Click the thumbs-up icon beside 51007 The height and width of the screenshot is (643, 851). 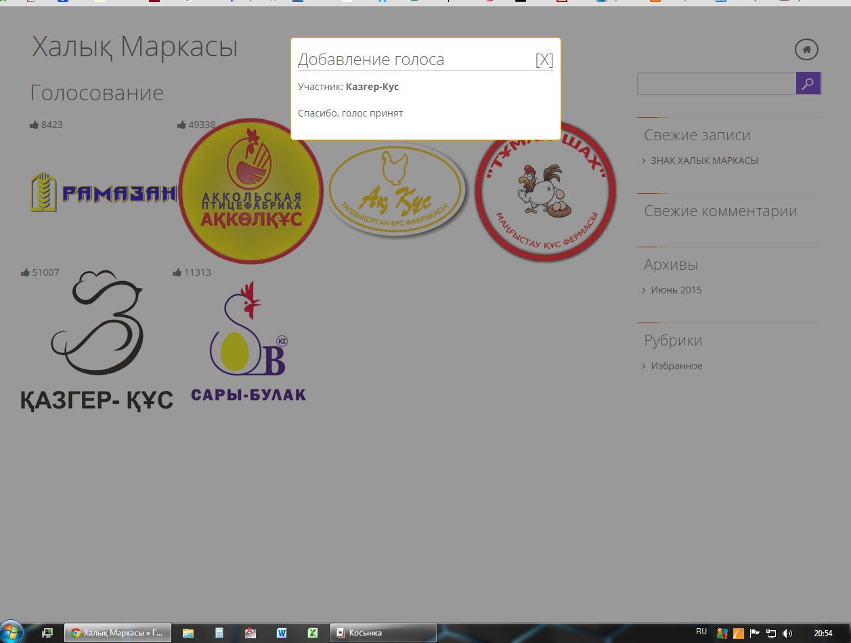coord(25,272)
